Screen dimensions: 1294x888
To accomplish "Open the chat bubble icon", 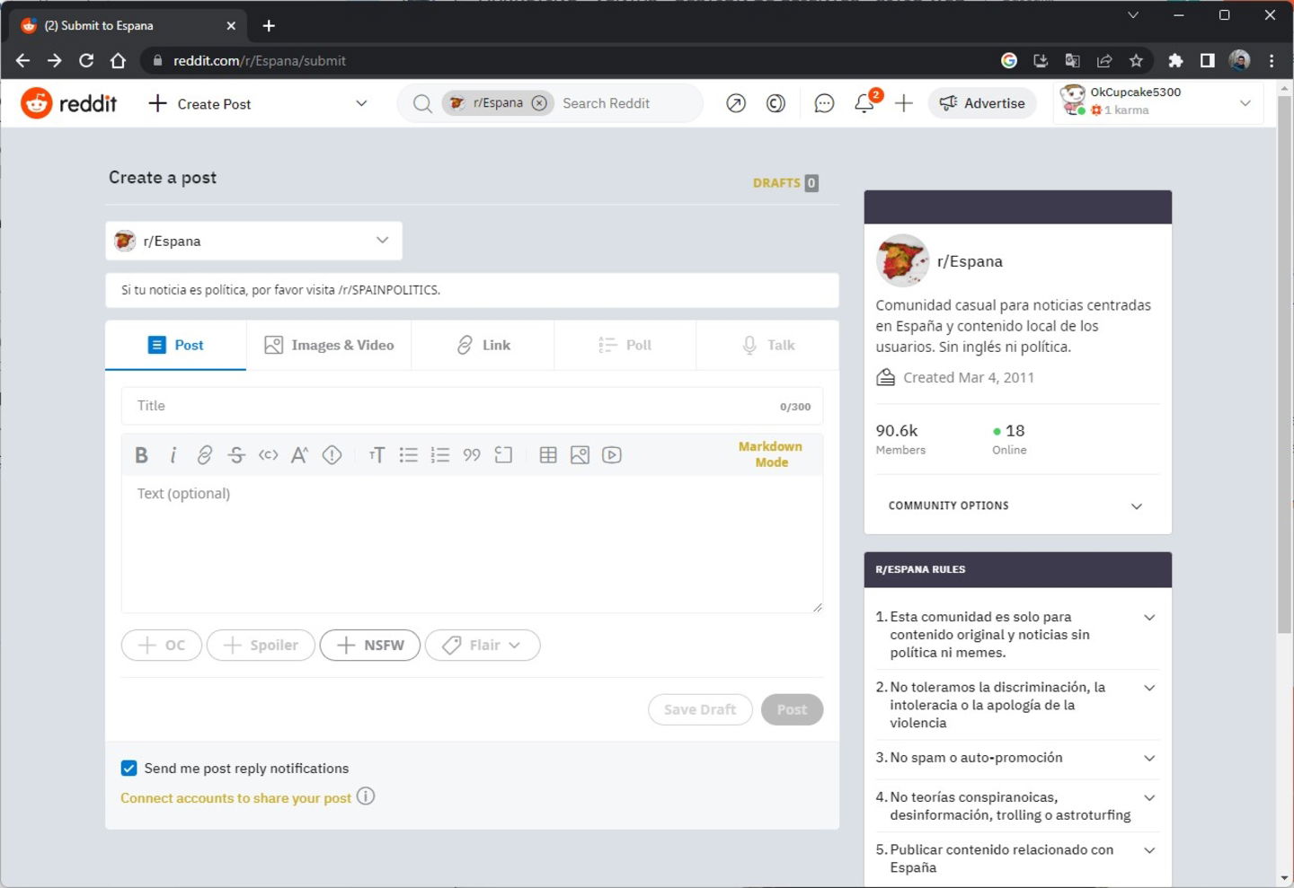I will coord(824,103).
